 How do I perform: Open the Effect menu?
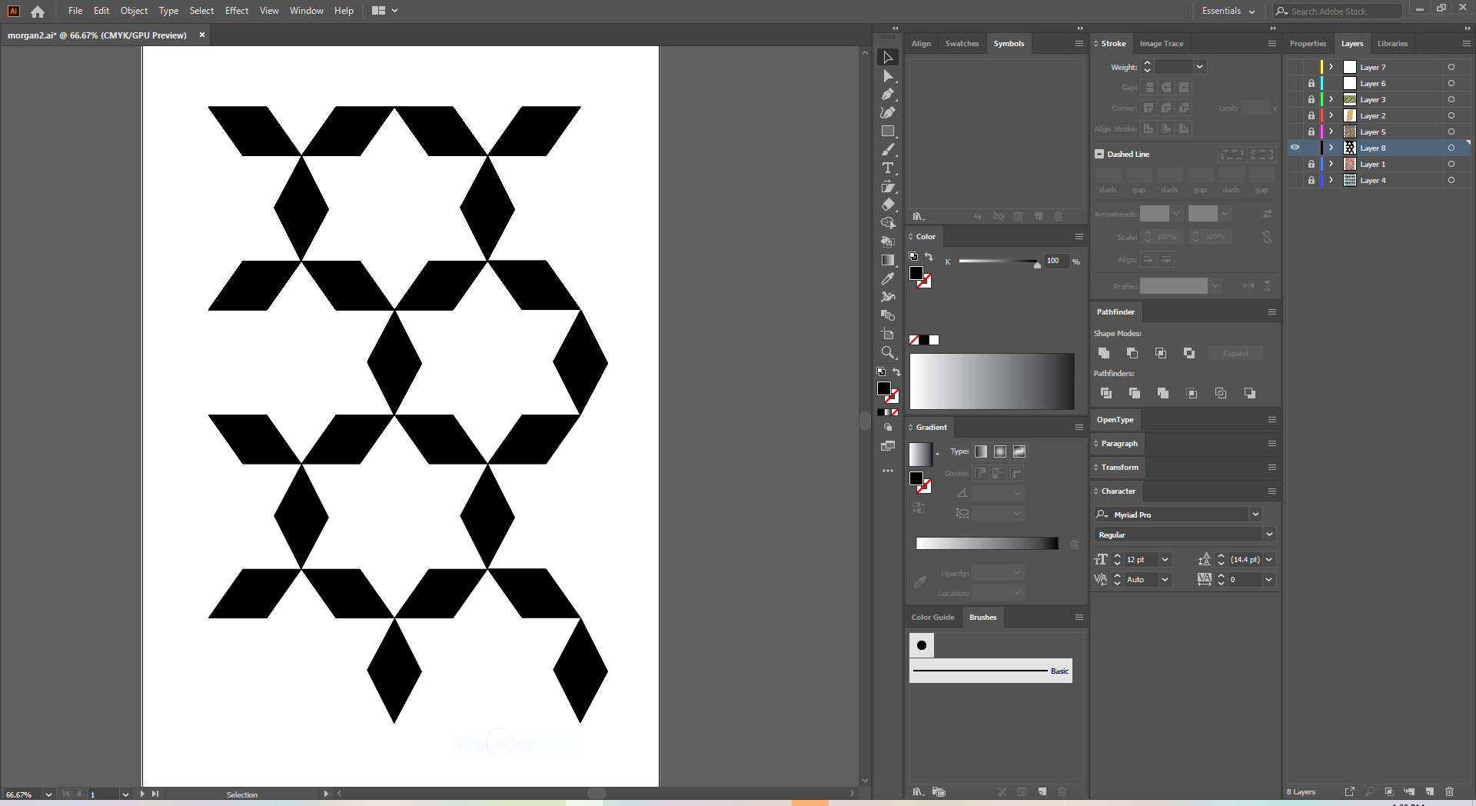tap(236, 11)
